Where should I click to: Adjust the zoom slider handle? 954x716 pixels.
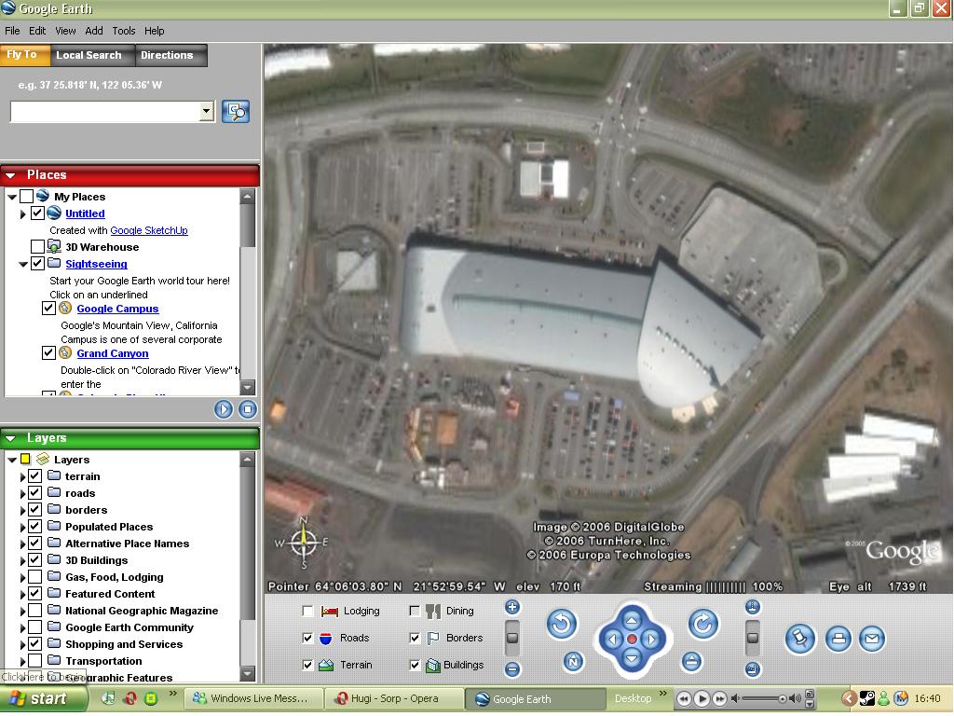pos(512,638)
